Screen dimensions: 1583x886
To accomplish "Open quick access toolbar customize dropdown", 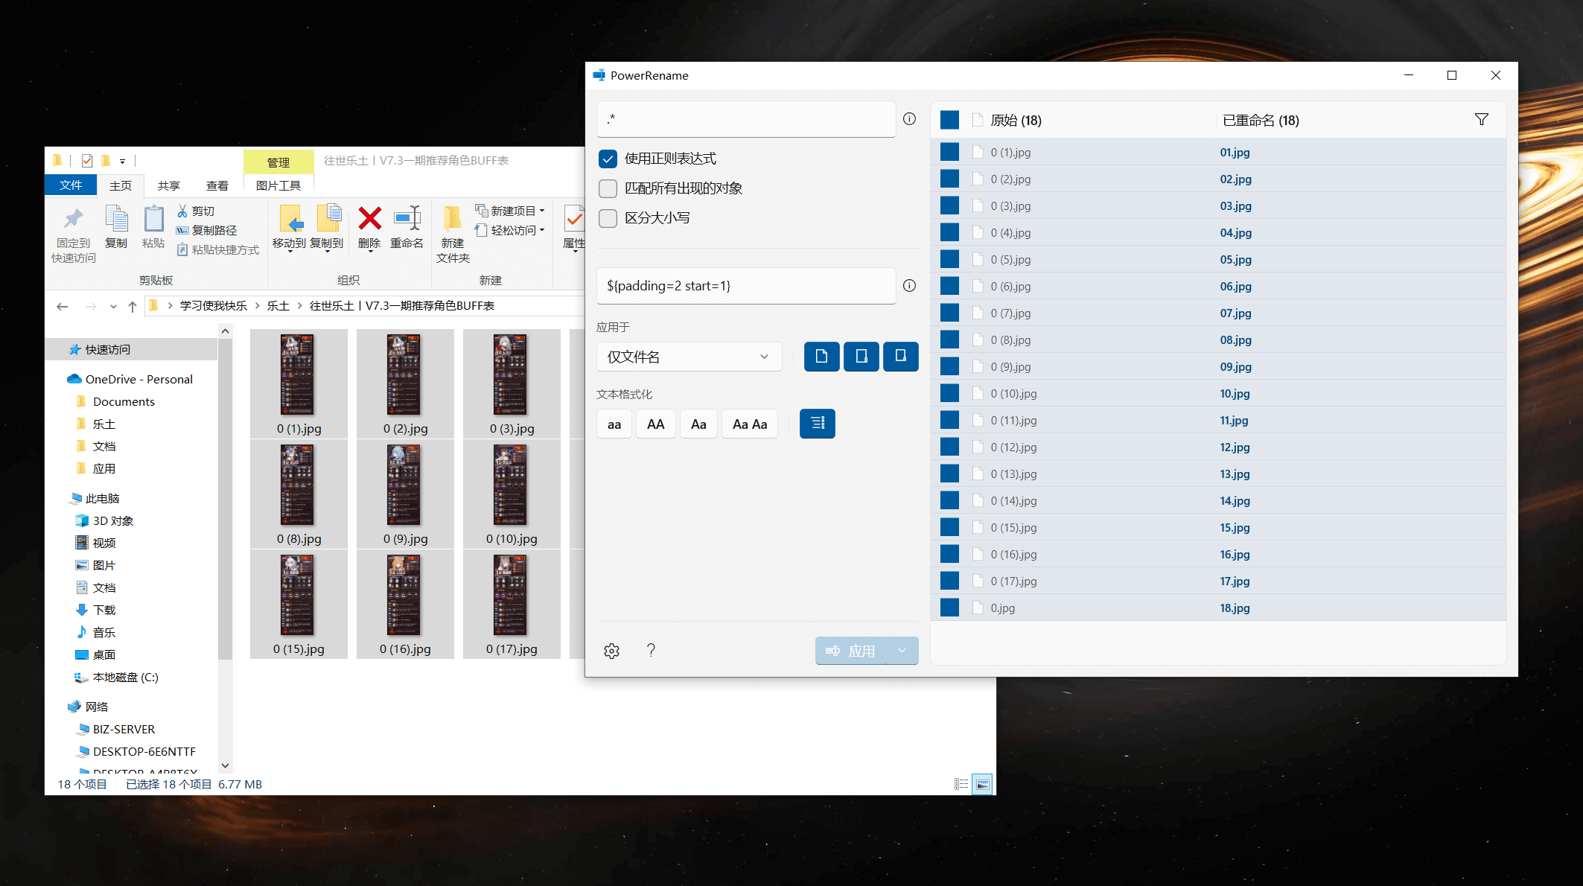I will (122, 161).
